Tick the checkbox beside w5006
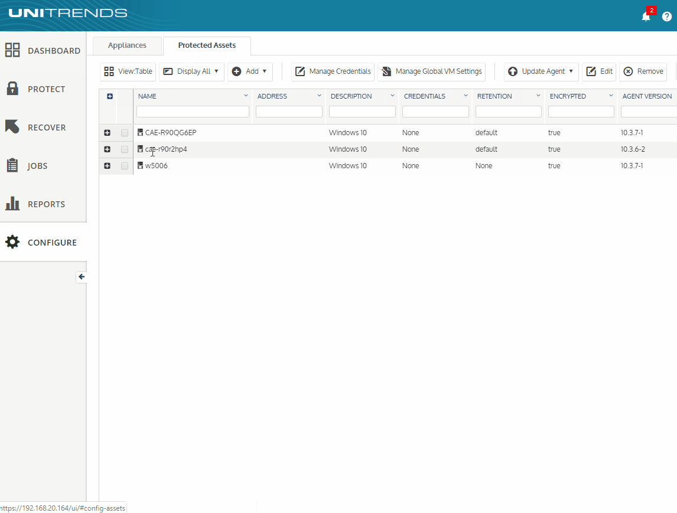 124,166
